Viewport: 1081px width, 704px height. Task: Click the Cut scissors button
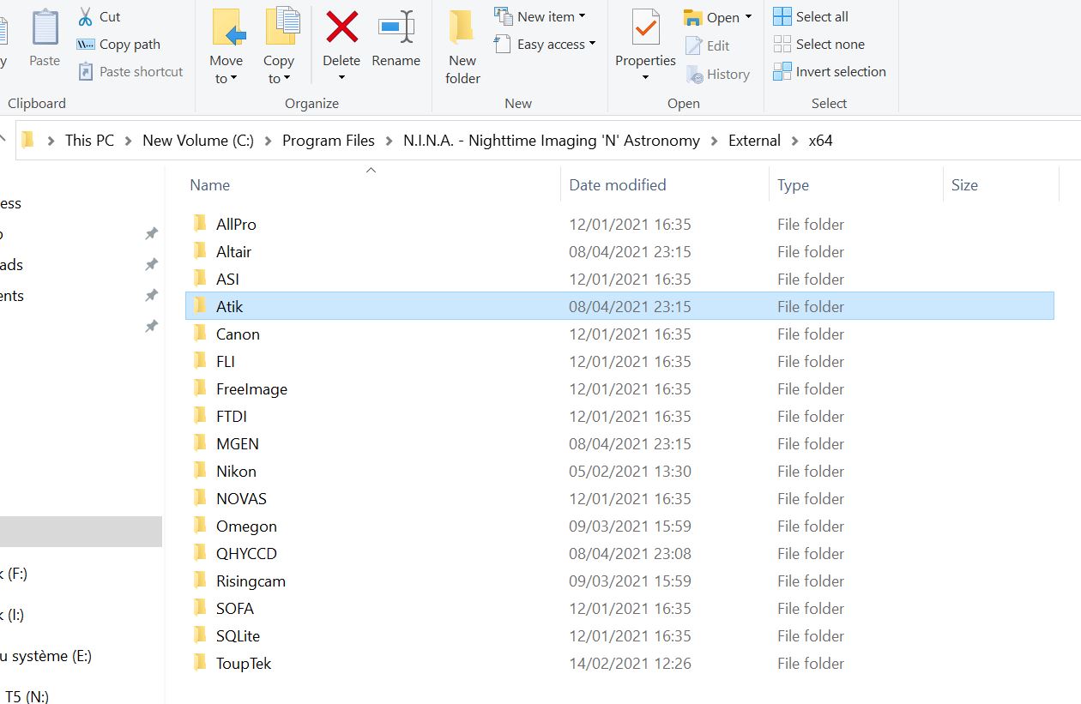99,16
